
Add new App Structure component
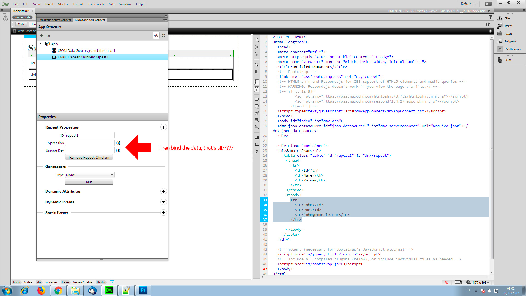point(42,36)
